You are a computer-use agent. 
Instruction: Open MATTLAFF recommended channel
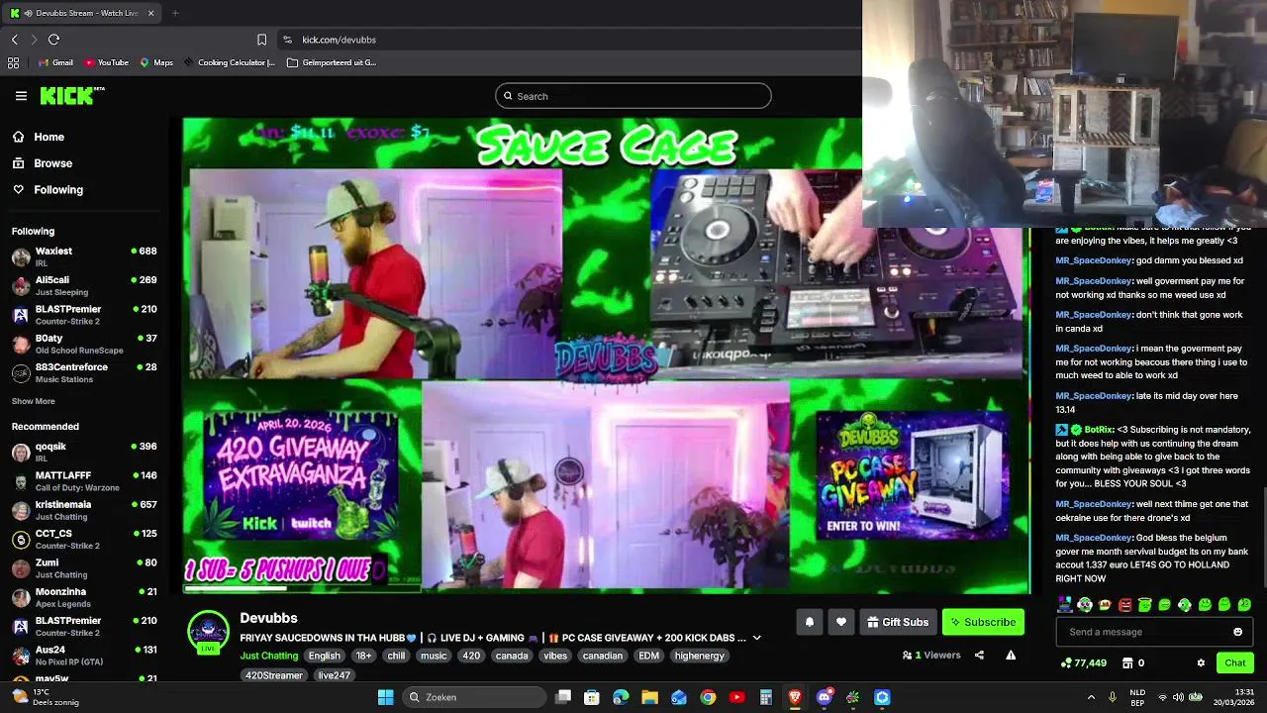coord(84,480)
